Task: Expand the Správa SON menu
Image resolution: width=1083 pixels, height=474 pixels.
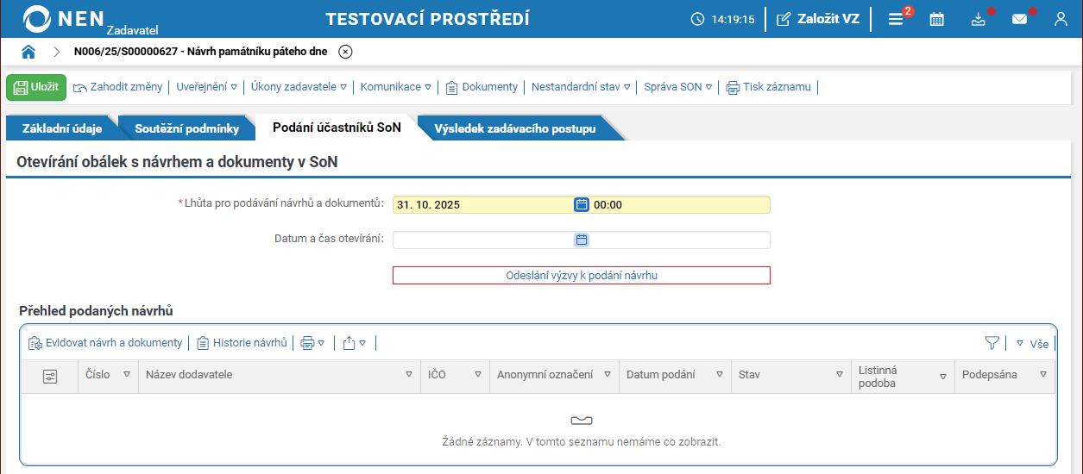Action: pyautogui.click(x=678, y=87)
